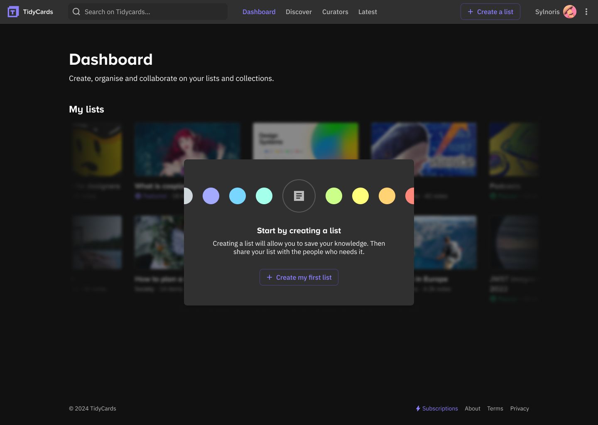Click the Sylnoris username
Screen dimensions: 598x425
pyautogui.click(x=547, y=12)
